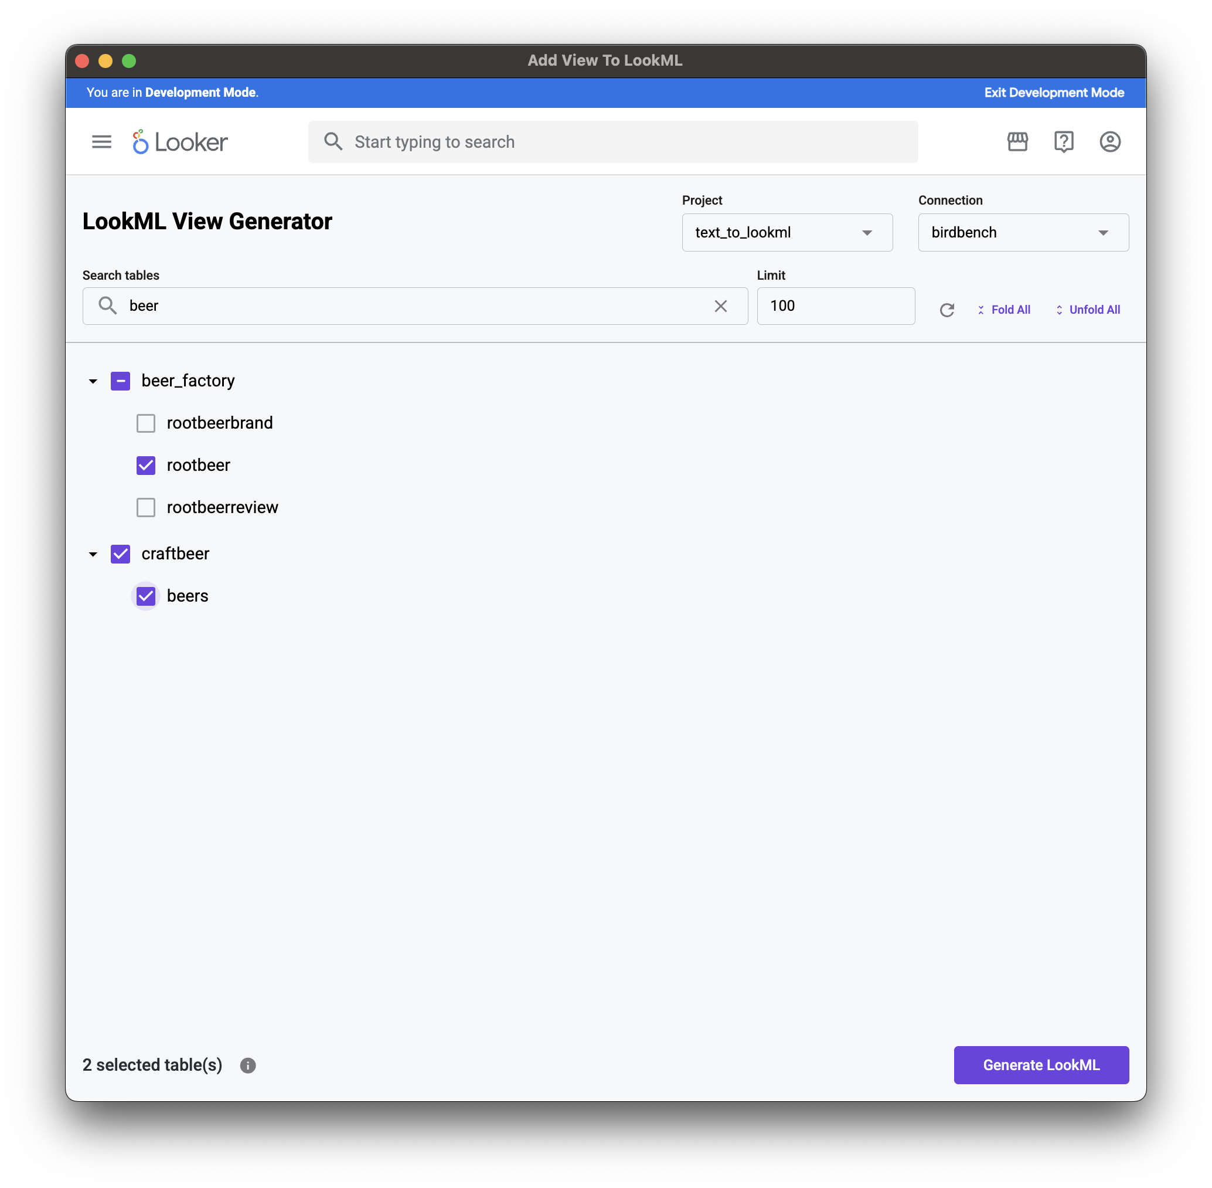
Task: Open the Project dropdown text_to_lookml
Action: click(x=787, y=233)
